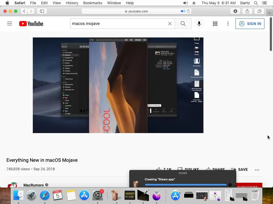The height and width of the screenshot is (204, 273).
Task: Click the Steam install progress bar
Action: point(186,185)
